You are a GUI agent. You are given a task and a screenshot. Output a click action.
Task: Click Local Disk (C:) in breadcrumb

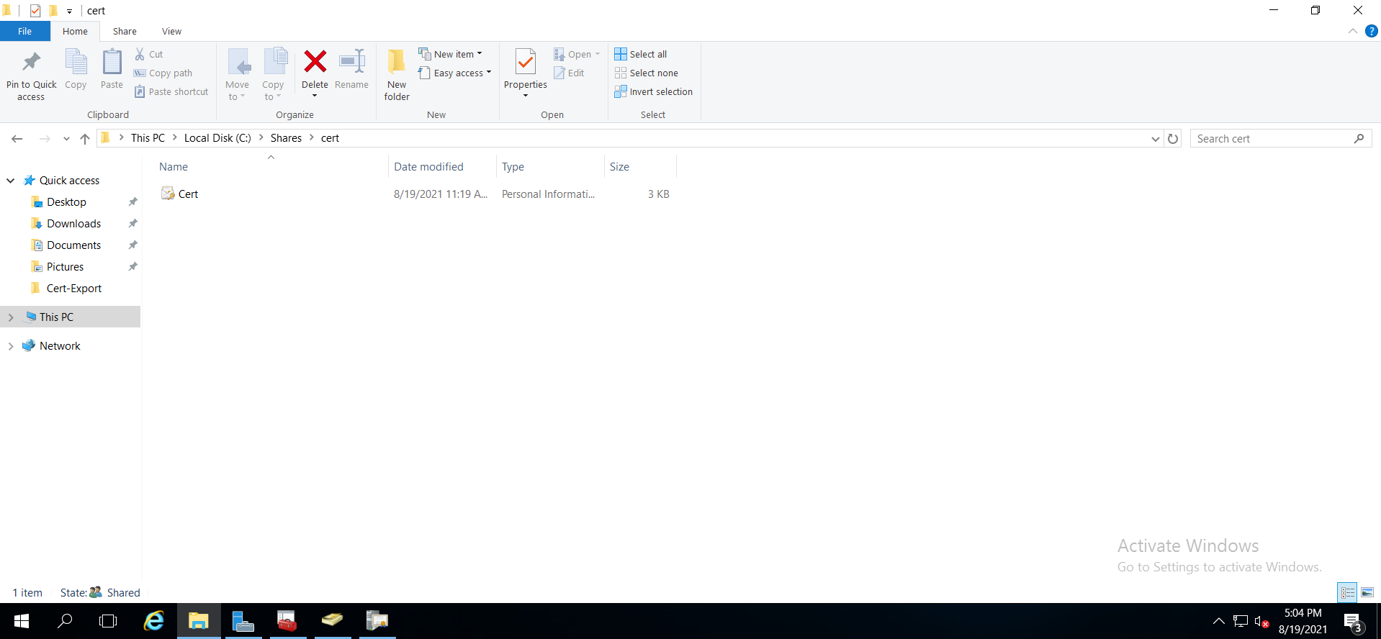pos(217,138)
